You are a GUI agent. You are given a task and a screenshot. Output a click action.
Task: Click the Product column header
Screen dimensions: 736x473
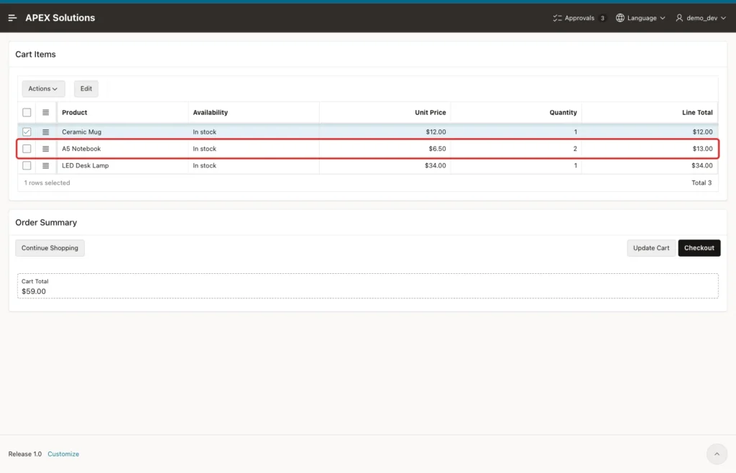click(x=75, y=113)
